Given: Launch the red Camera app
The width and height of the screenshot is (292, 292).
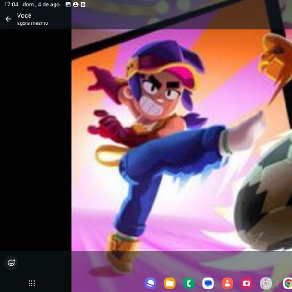Looking at the screenshot, I should tap(247, 283).
